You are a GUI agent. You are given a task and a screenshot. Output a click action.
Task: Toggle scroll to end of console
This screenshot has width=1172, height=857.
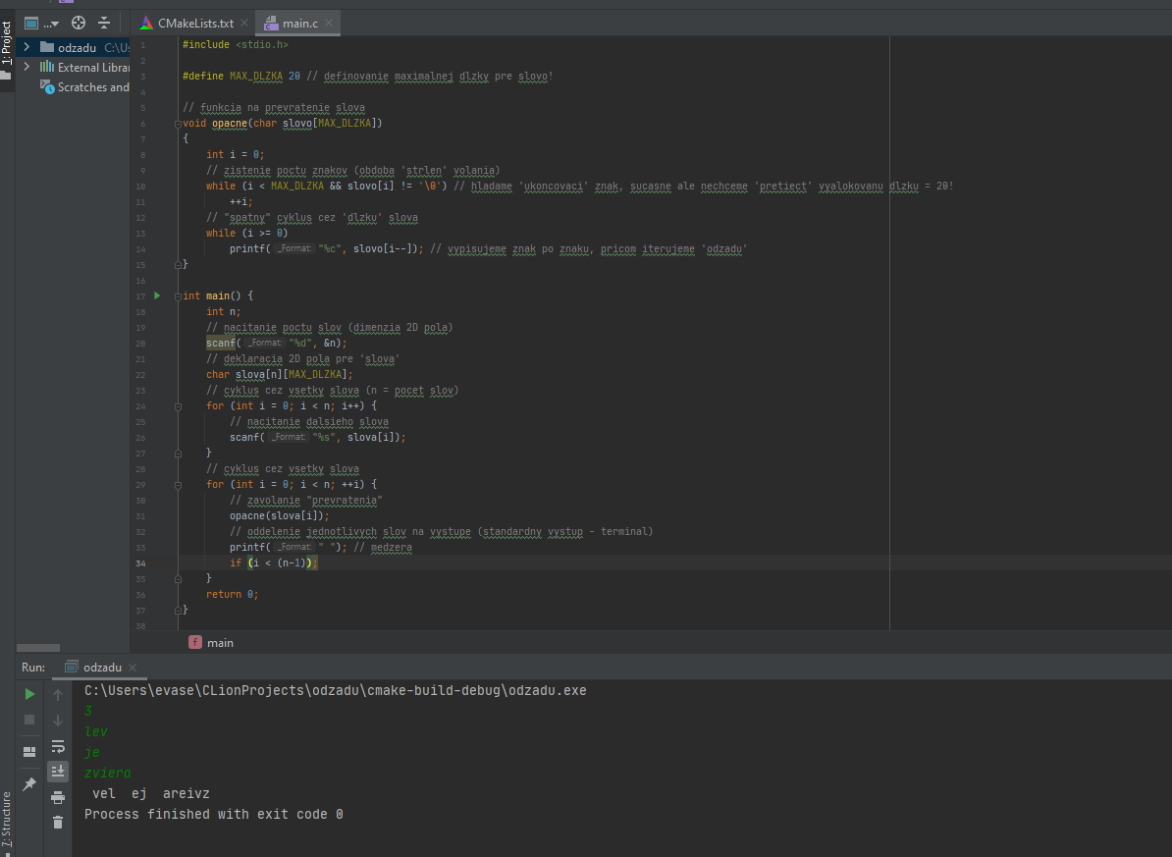(x=58, y=772)
